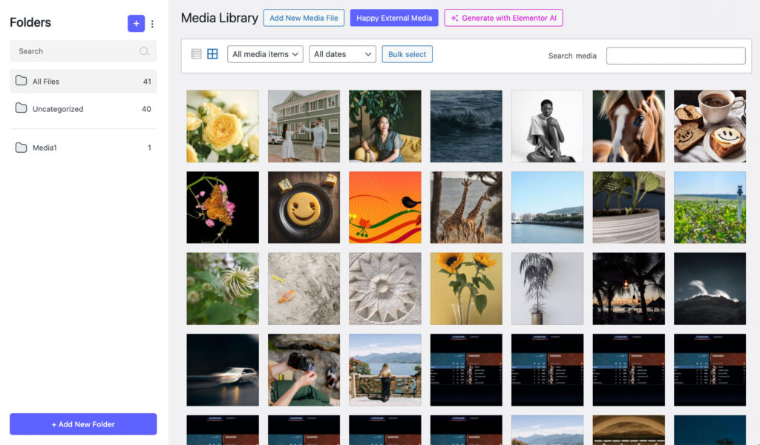Select the Uncategorized folder row
Image resolution: width=760 pixels, height=445 pixels.
tap(83, 109)
